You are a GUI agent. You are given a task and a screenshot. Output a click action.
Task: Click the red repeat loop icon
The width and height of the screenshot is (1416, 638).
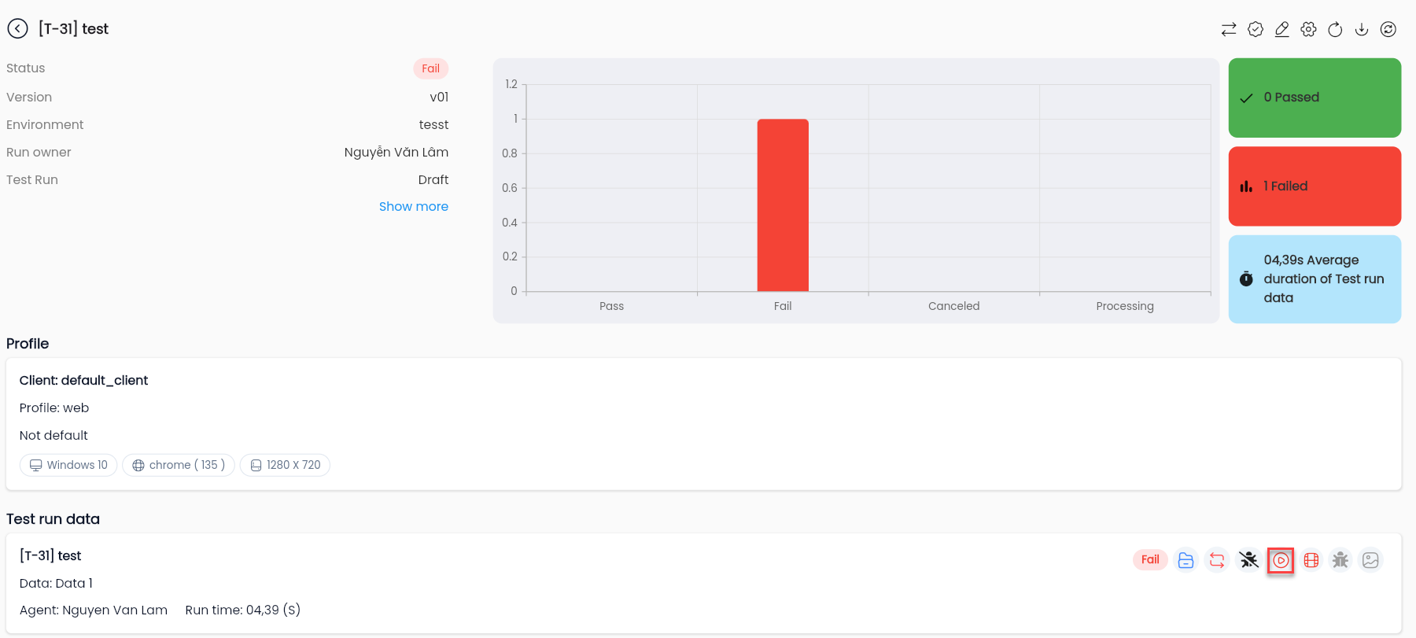[x=1217, y=560]
